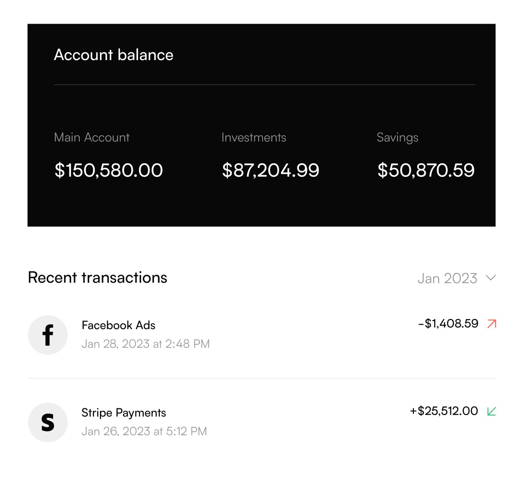Click the $150,580.00 main account balance
The width and height of the screenshot is (523, 487).
pos(109,170)
